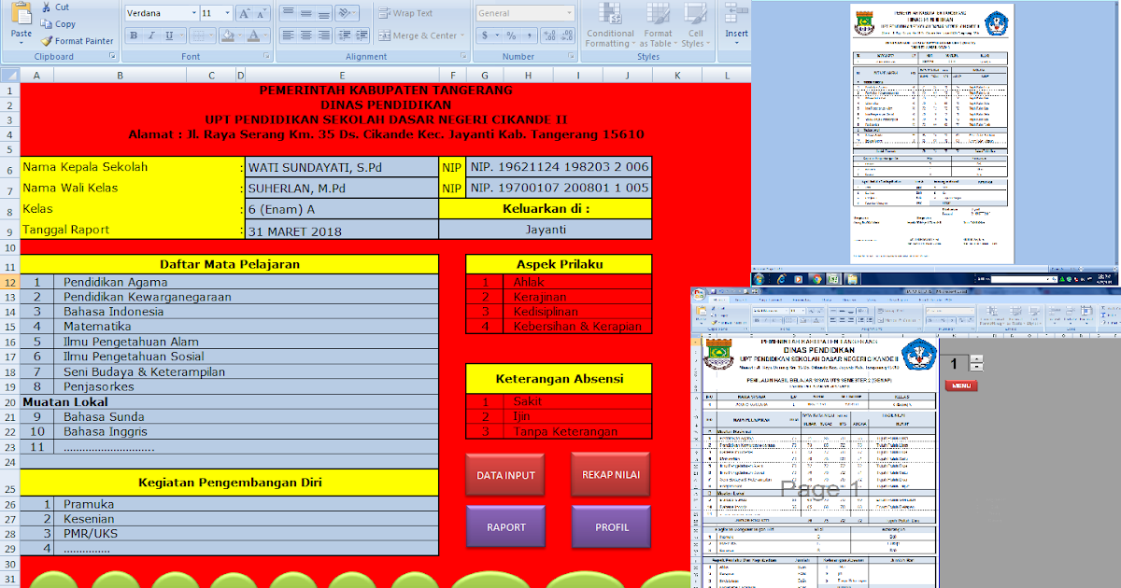Screen dimensions: 1121x588
Task: Click the REKAP NILAI button
Action: point(611,475)
